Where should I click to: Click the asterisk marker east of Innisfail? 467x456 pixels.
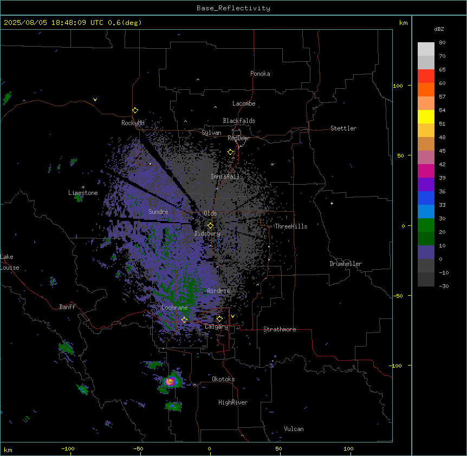(272, 164)
